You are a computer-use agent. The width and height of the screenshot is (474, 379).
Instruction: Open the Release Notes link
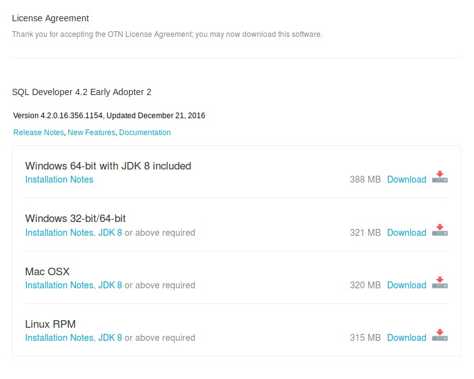coord(38,133)
